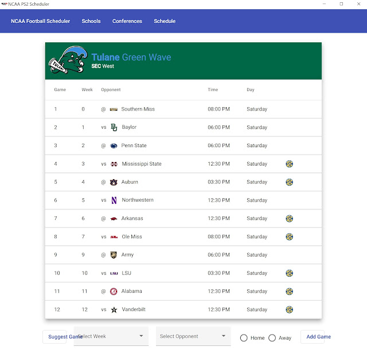Open the Select Week dropdown
Screen dimensions: 367x362
point(111,336)
